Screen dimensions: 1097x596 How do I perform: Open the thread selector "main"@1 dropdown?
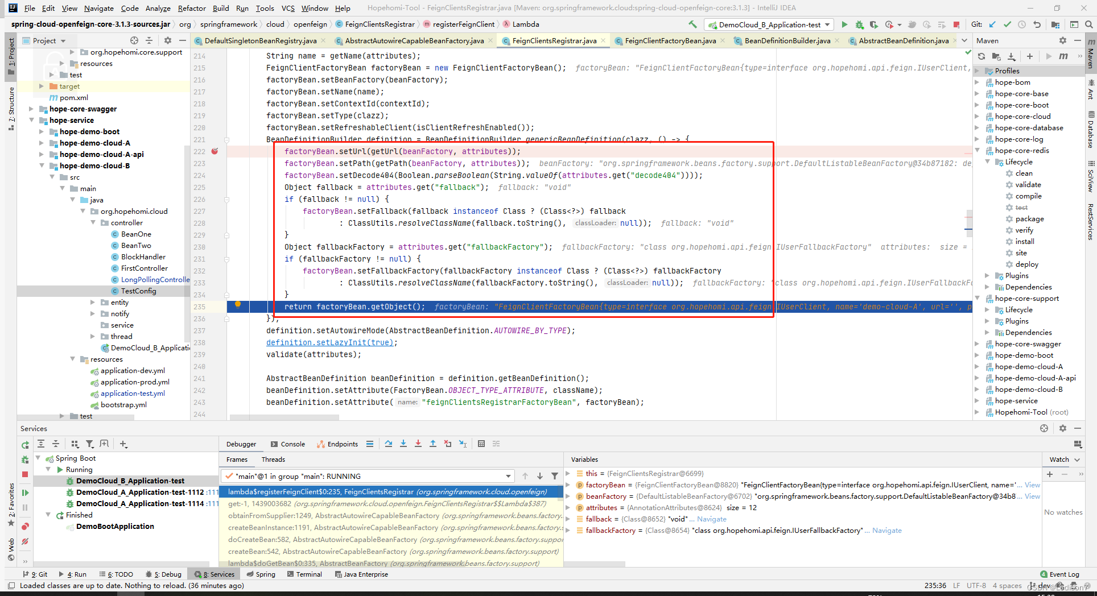[368, 476]
